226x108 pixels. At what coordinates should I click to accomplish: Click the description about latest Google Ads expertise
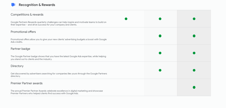[58, 58]
